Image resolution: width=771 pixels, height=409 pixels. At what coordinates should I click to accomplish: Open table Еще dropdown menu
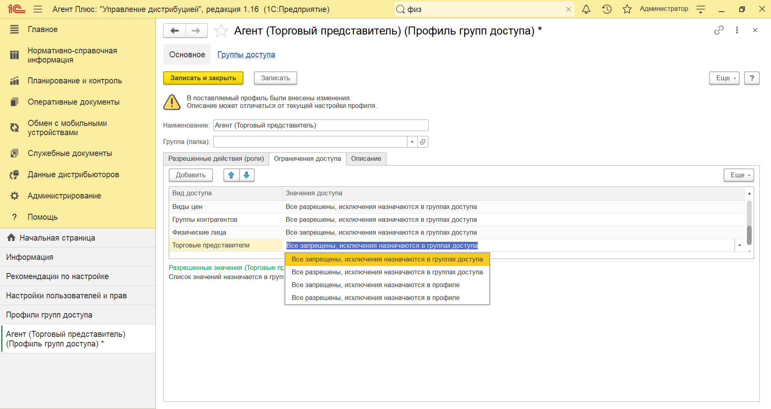739,175
